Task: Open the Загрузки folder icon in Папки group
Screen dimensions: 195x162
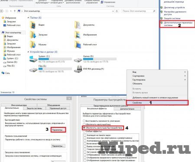Action: coord(33,35)
